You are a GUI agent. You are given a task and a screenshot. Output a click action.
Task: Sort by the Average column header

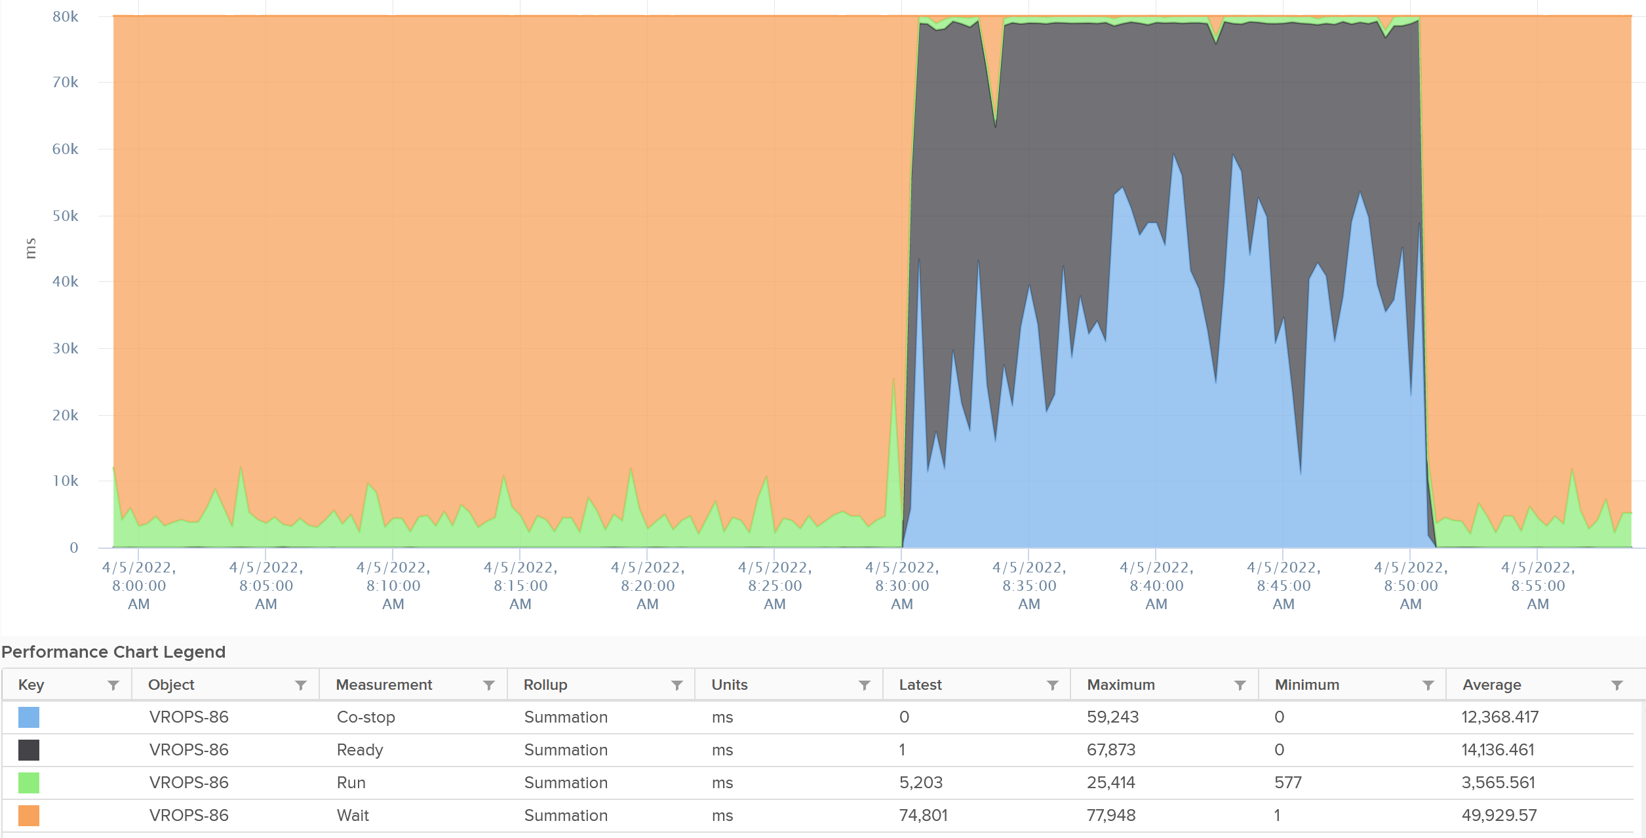(1492, 685)
